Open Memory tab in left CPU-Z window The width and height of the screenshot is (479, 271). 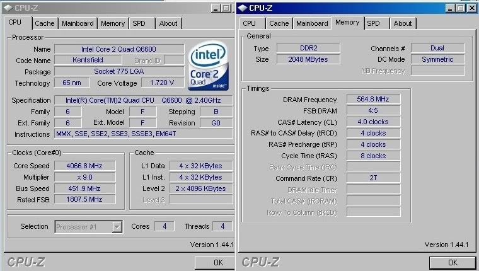pyautogui.click(x=113, y=23)
